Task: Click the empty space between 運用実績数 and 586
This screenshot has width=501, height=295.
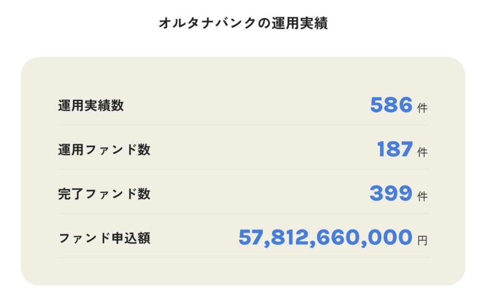Action: [x=247, y=106]
